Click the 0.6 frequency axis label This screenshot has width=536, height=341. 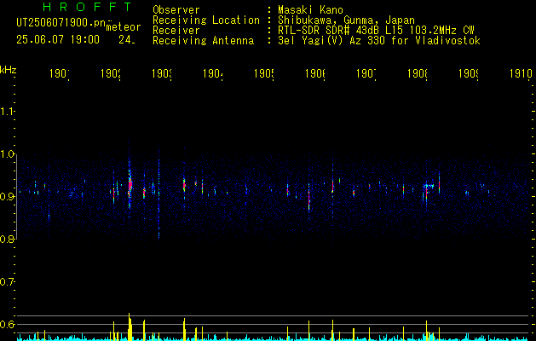point(7,324)
